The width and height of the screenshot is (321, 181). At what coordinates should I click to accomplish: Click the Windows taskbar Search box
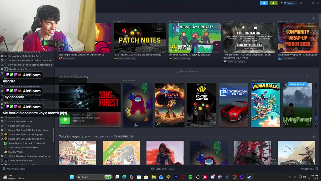(x=94, y=177)
